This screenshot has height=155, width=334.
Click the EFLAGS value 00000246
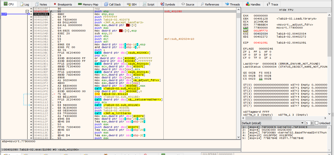pyautogui.click(x=266, y=49)
